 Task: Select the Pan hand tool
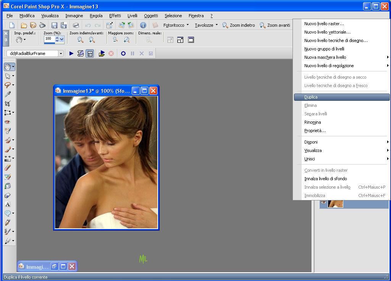click(x=8, y=66)
